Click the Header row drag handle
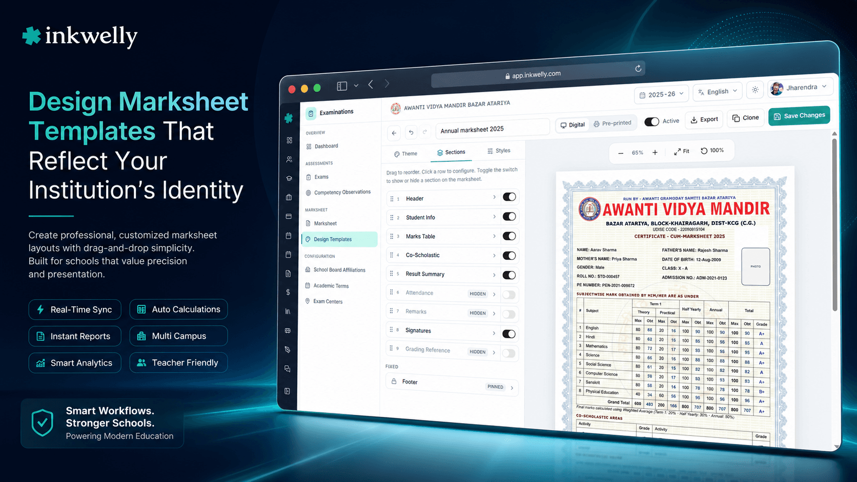The height and width of the screenshot is (482, 857). coord(392,199)
